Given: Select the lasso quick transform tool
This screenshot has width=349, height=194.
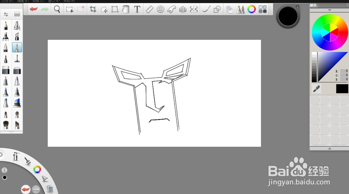Looking at the screenshot, I should coord(104,9).
